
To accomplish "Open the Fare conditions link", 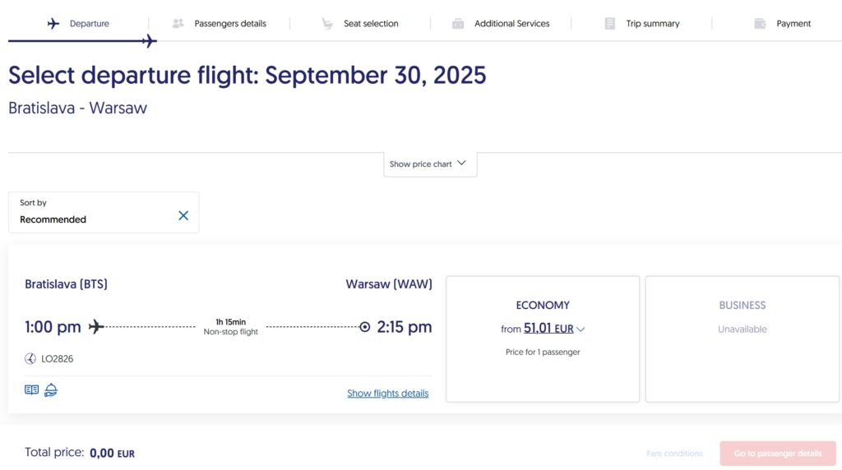I will 674,454.
